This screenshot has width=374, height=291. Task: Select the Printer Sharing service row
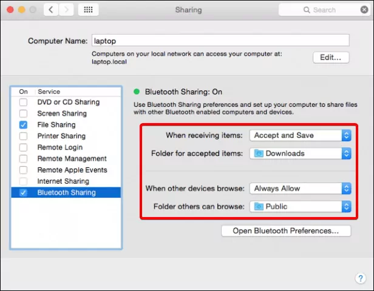click(66, 136)
